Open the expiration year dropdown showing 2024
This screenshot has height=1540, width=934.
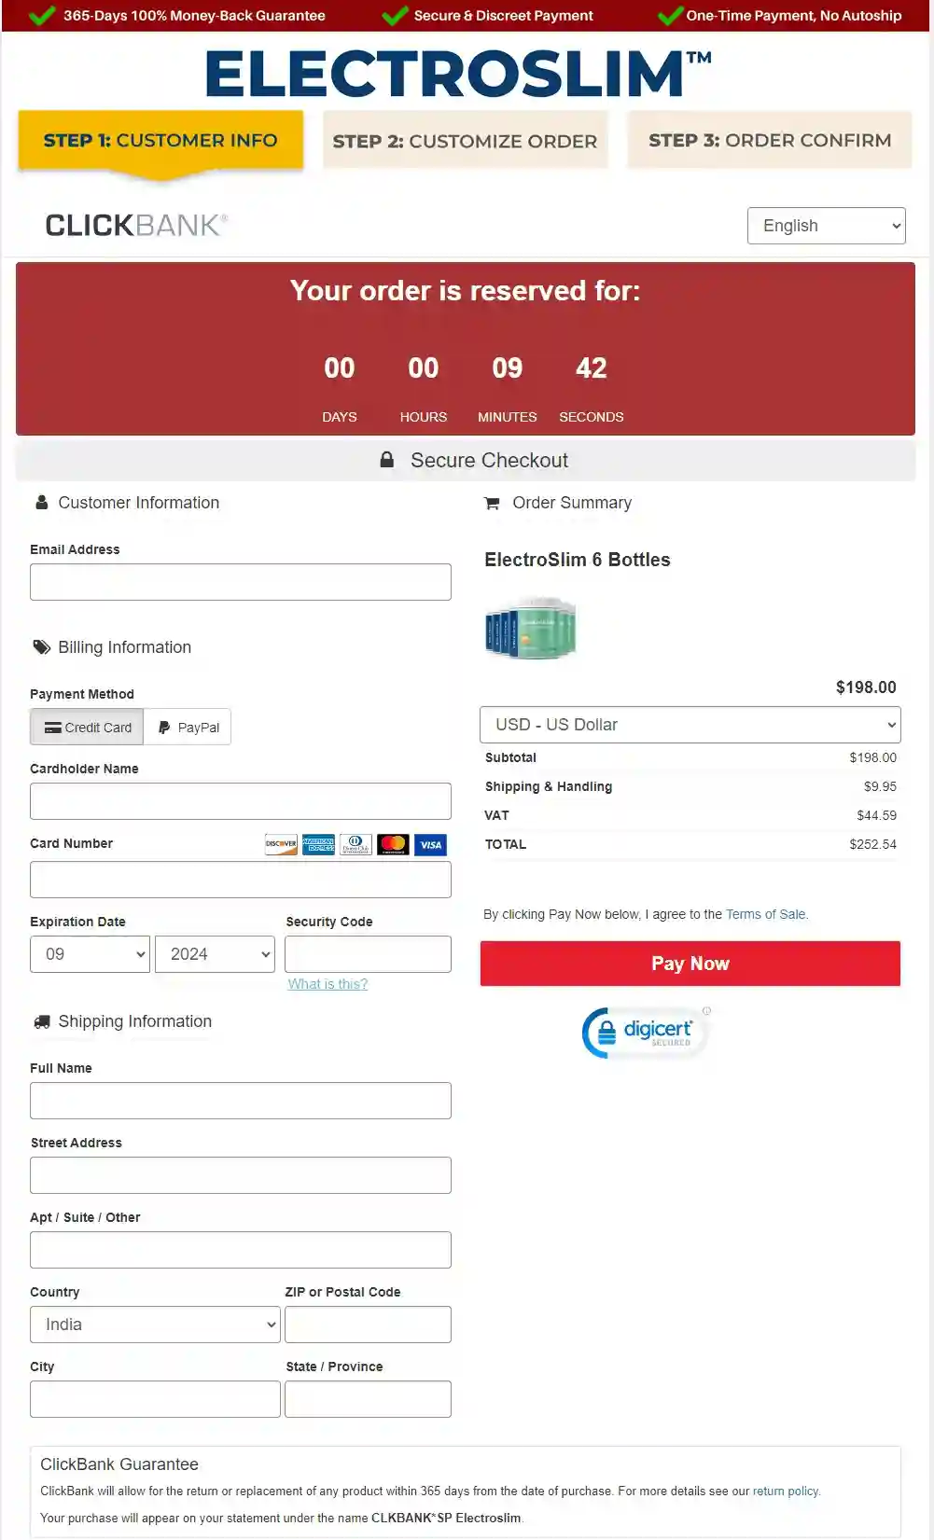(x=216, y=954)
